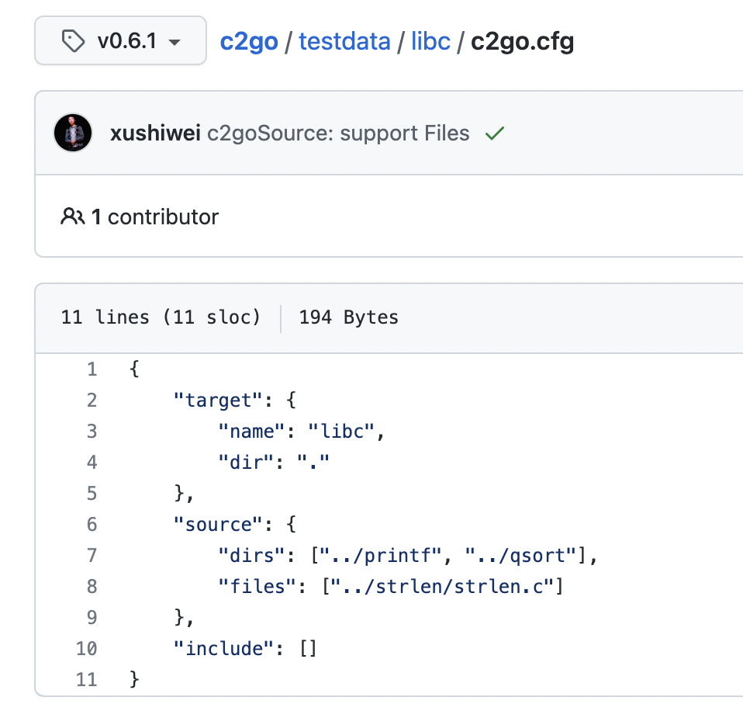
Task: Click xushiwei's avatar image
Action: [x=72, y=133]
